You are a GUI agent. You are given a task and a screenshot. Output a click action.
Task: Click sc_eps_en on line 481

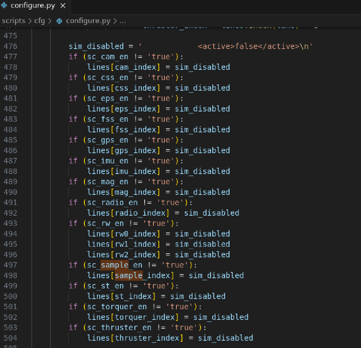point(108,99)
